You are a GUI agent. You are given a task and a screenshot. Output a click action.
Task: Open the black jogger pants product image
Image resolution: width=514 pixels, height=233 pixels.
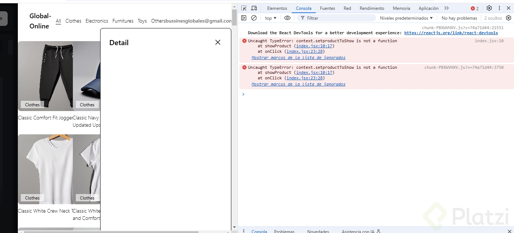(x=45, y=76)
